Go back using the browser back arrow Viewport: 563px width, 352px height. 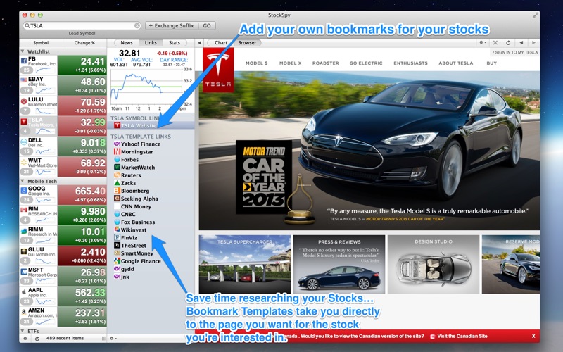coord(519,43)
